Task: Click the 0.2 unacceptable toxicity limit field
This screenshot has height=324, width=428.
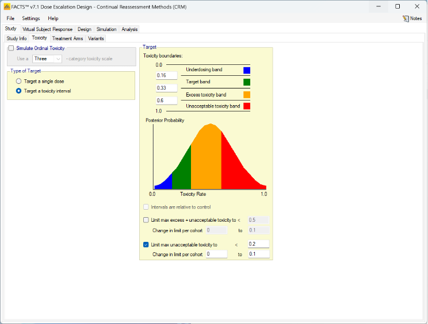Action: click(x=258, y=244)
